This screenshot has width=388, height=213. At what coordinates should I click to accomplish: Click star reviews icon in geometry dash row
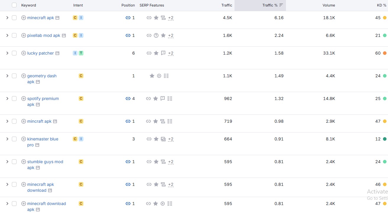(x=152, y=76)
